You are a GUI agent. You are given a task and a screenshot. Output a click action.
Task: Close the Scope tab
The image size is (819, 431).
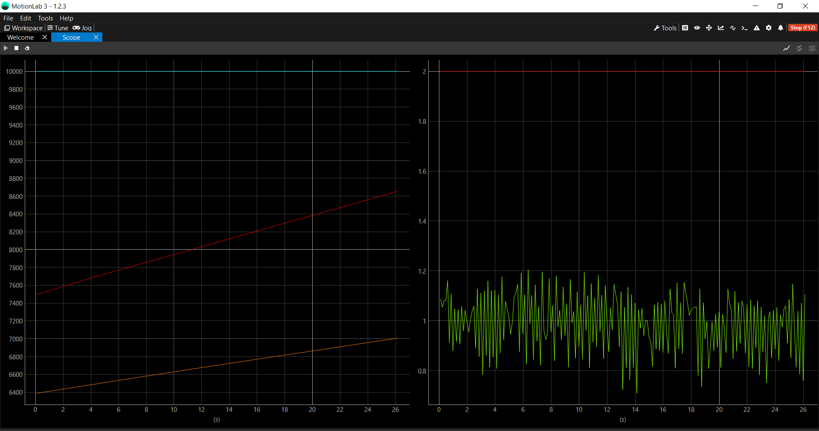[x=96, y=38]
